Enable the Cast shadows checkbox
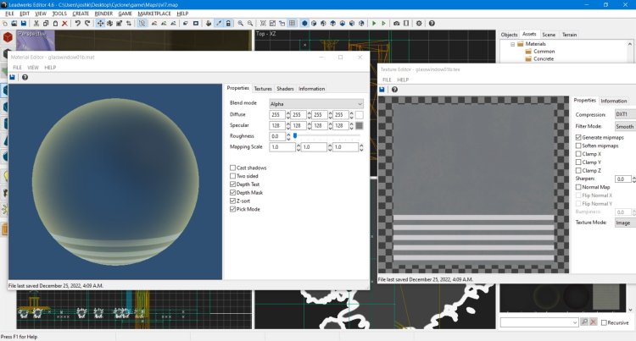This screenshot has height=341, width=636. [x=233, y=168]
